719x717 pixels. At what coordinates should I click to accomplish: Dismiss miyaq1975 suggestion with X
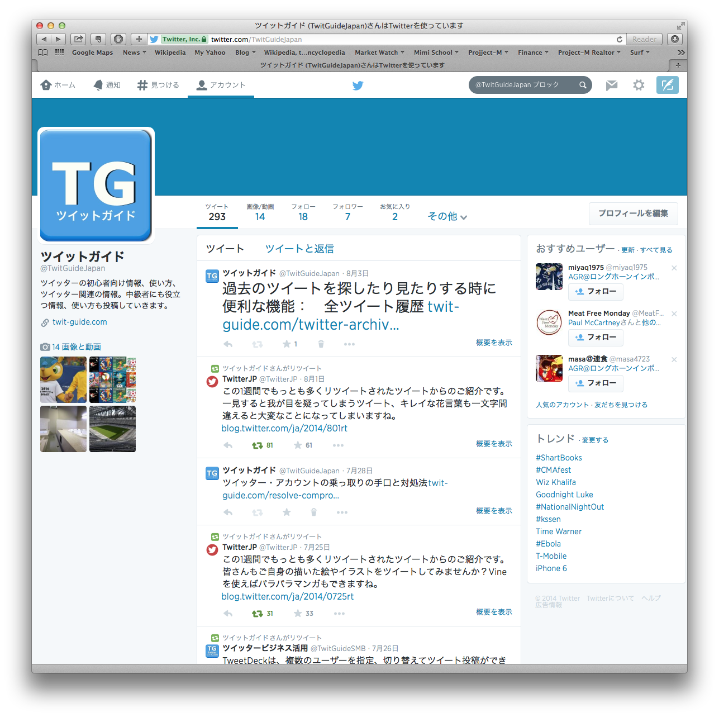click(674, 268)
